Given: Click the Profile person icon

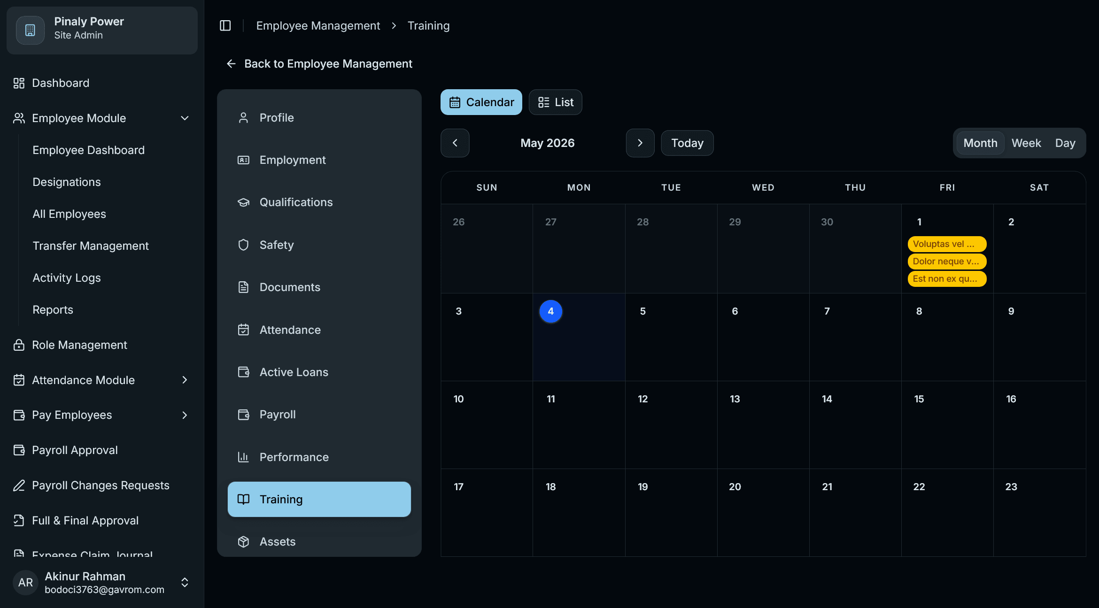Looking at the screenshot, I should click(x=243, y=118).
